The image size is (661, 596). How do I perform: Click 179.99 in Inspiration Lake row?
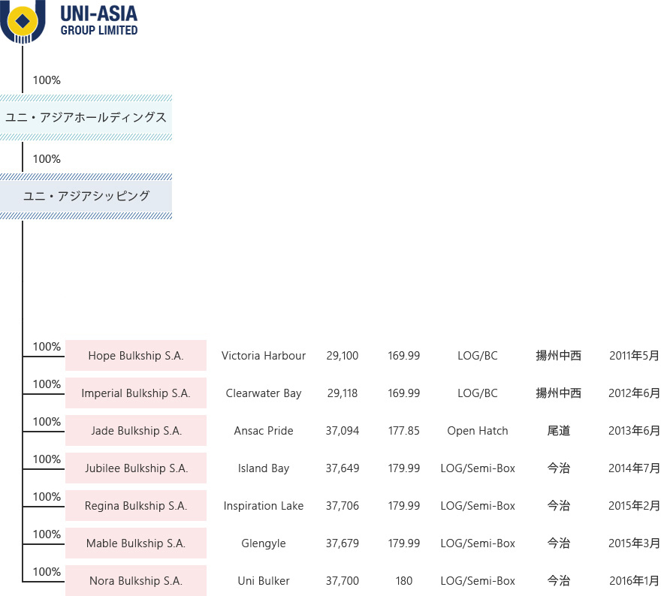click(x=404, y=505)
